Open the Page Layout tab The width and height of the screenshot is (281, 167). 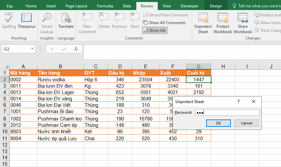tap(76, 6)
